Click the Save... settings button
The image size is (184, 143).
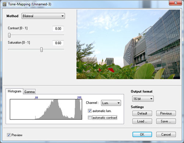click(166, 121)
